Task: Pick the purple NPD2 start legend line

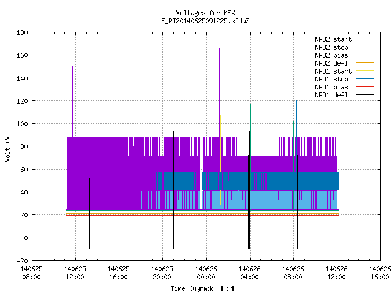Action: point(364,39)
